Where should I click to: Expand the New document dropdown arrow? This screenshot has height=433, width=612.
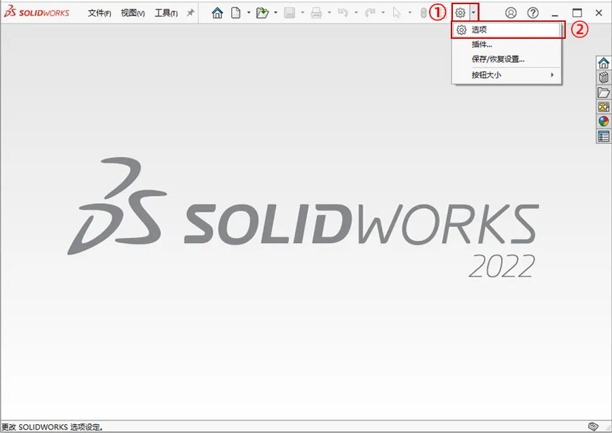point(249,12)
